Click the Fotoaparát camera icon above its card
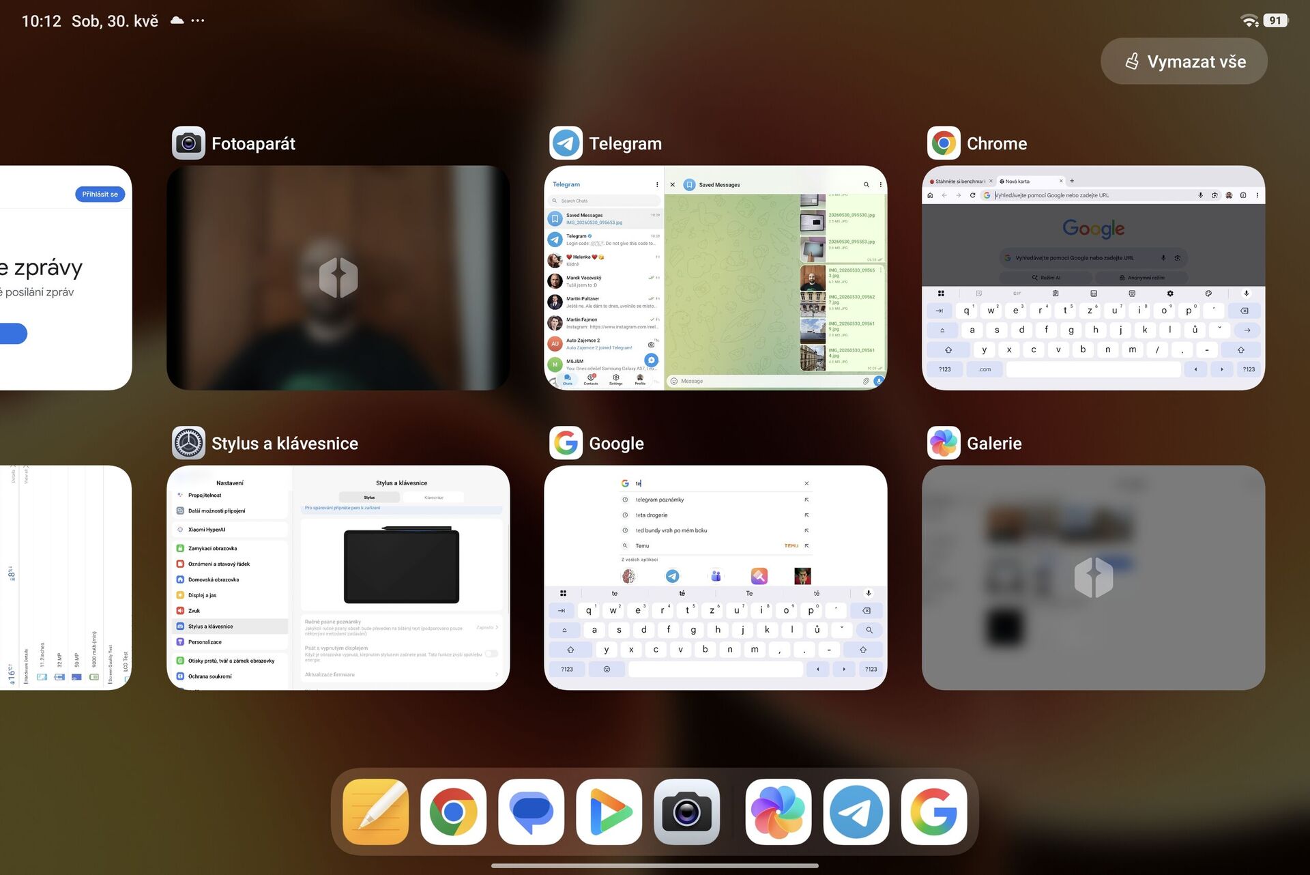Screen dimensions: 1310x875 tap(188, 143)
